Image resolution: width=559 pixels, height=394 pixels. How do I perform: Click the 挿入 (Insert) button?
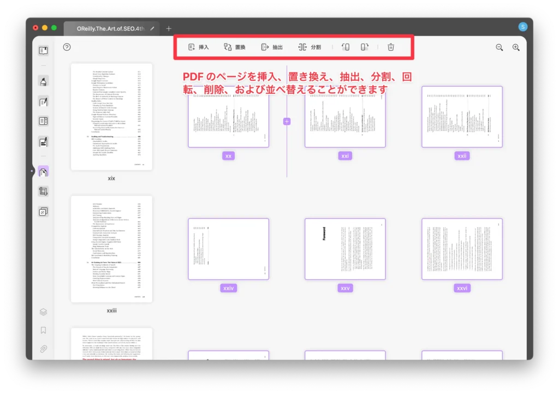[x=198, y=47]
